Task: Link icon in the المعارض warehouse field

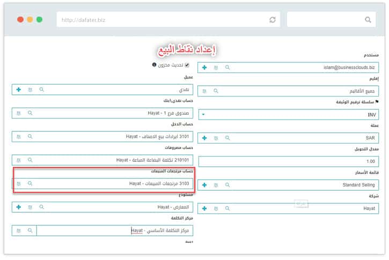Action: click(30, 207)
